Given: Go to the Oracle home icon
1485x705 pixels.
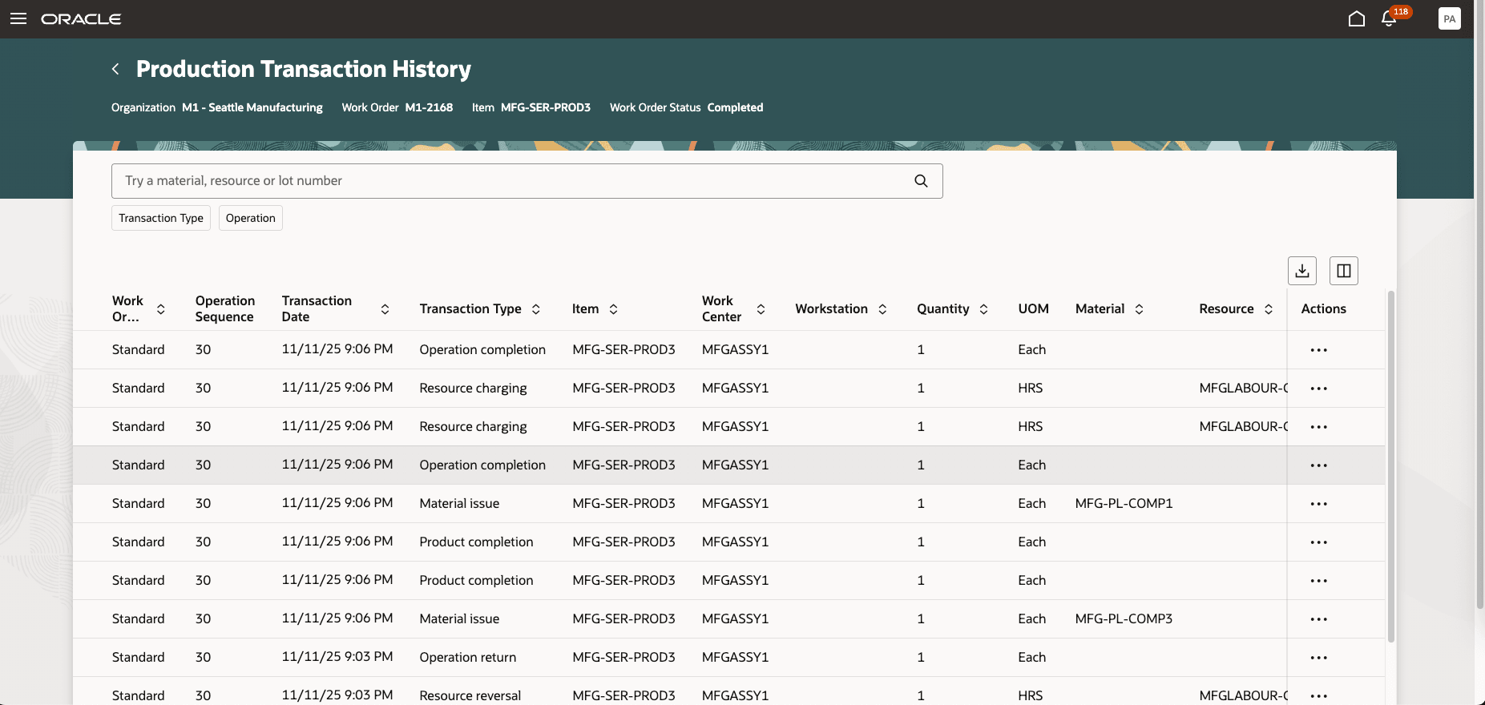Looking at the screenshot, I should pos(1356,18).
